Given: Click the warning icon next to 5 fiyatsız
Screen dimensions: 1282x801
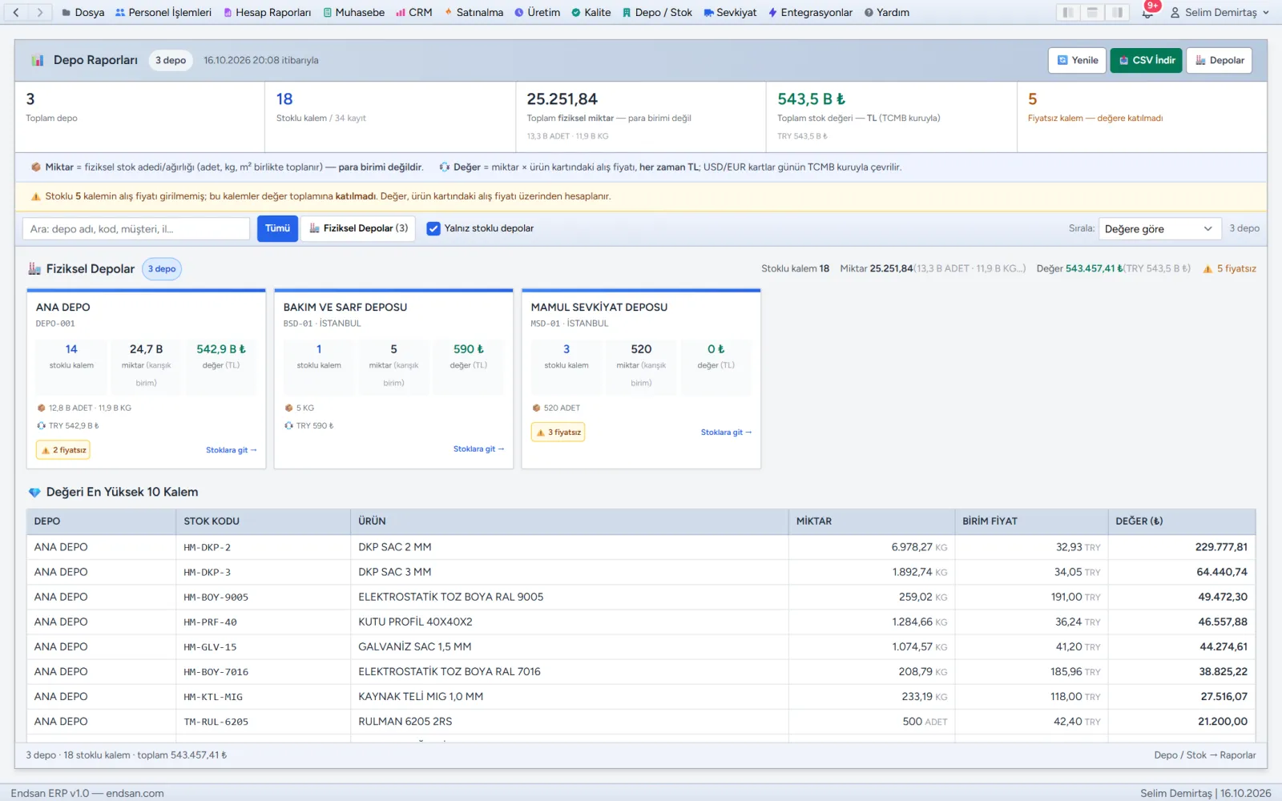Looking at the screenshot, I should (1207, 269).
